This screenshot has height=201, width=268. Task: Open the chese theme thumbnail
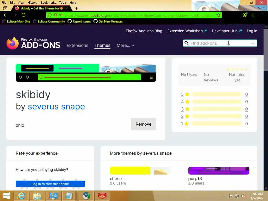click(141, 171)
